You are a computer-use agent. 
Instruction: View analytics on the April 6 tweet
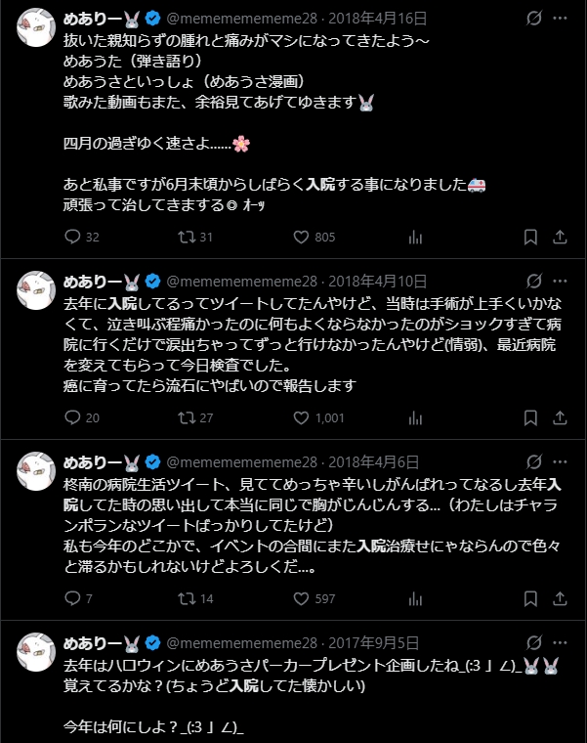click(x=415, y=598)
